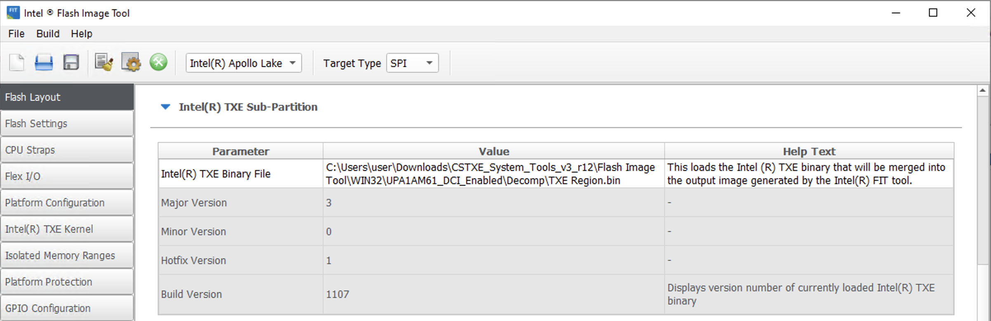Click the TXE Binary File path value
The image size is (991, 321).
pyautogui.click(x=493, y=174)
